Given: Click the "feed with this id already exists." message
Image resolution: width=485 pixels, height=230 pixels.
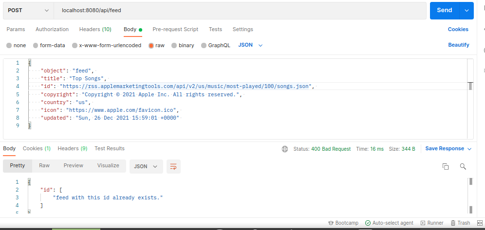Looking at the screenshot, I should pos(108,197).
